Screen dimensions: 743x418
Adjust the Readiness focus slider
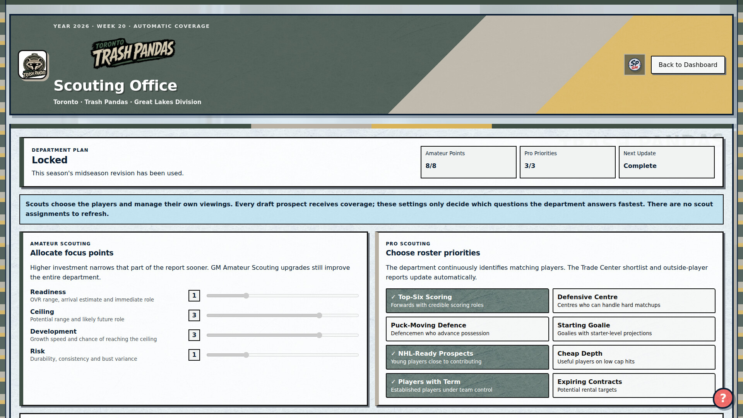pos(282,296)
